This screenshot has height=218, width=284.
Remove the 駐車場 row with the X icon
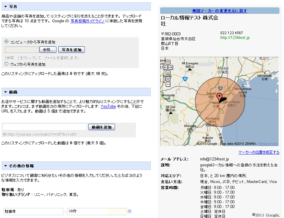pos(130,211)
